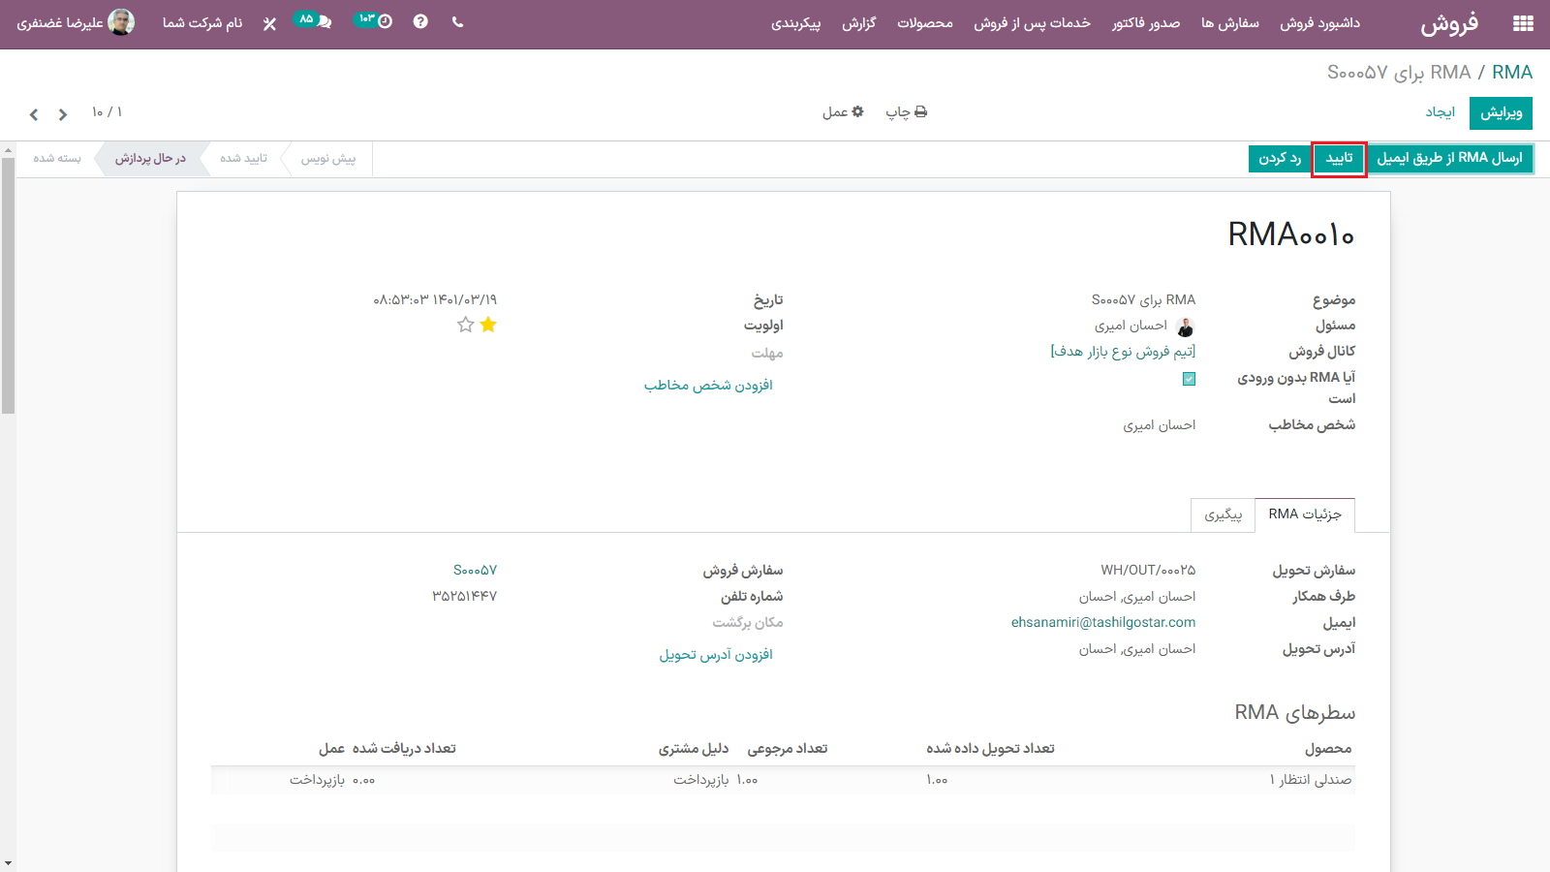Open صدور فاکتور menu

(1146, 23)
